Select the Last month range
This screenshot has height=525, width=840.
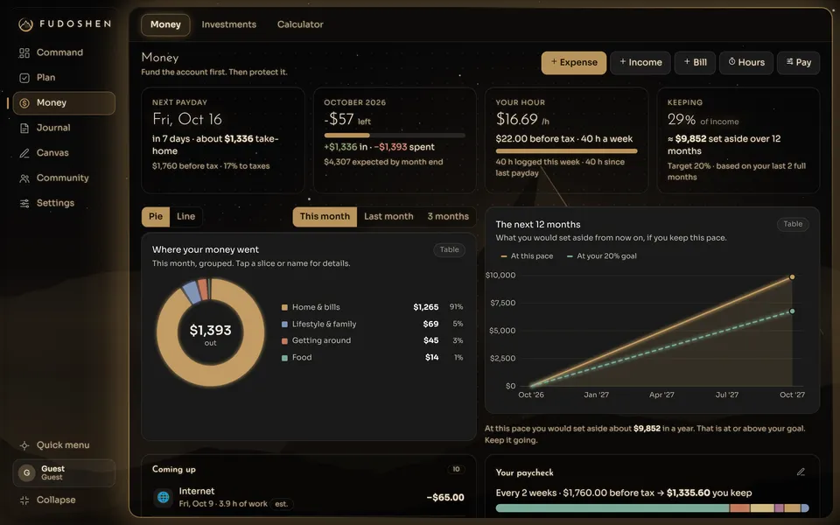(x=388, y=216)
